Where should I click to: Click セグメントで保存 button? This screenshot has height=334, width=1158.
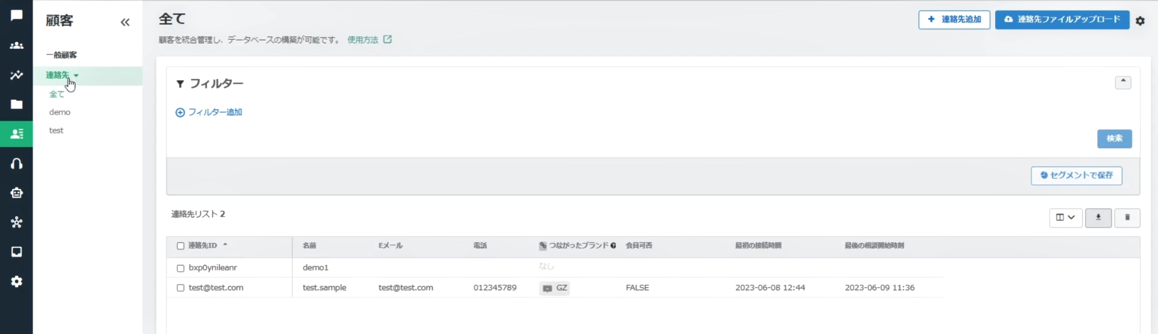point(1076,175)
